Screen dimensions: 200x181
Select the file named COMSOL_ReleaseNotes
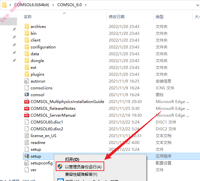coord(53,109)
